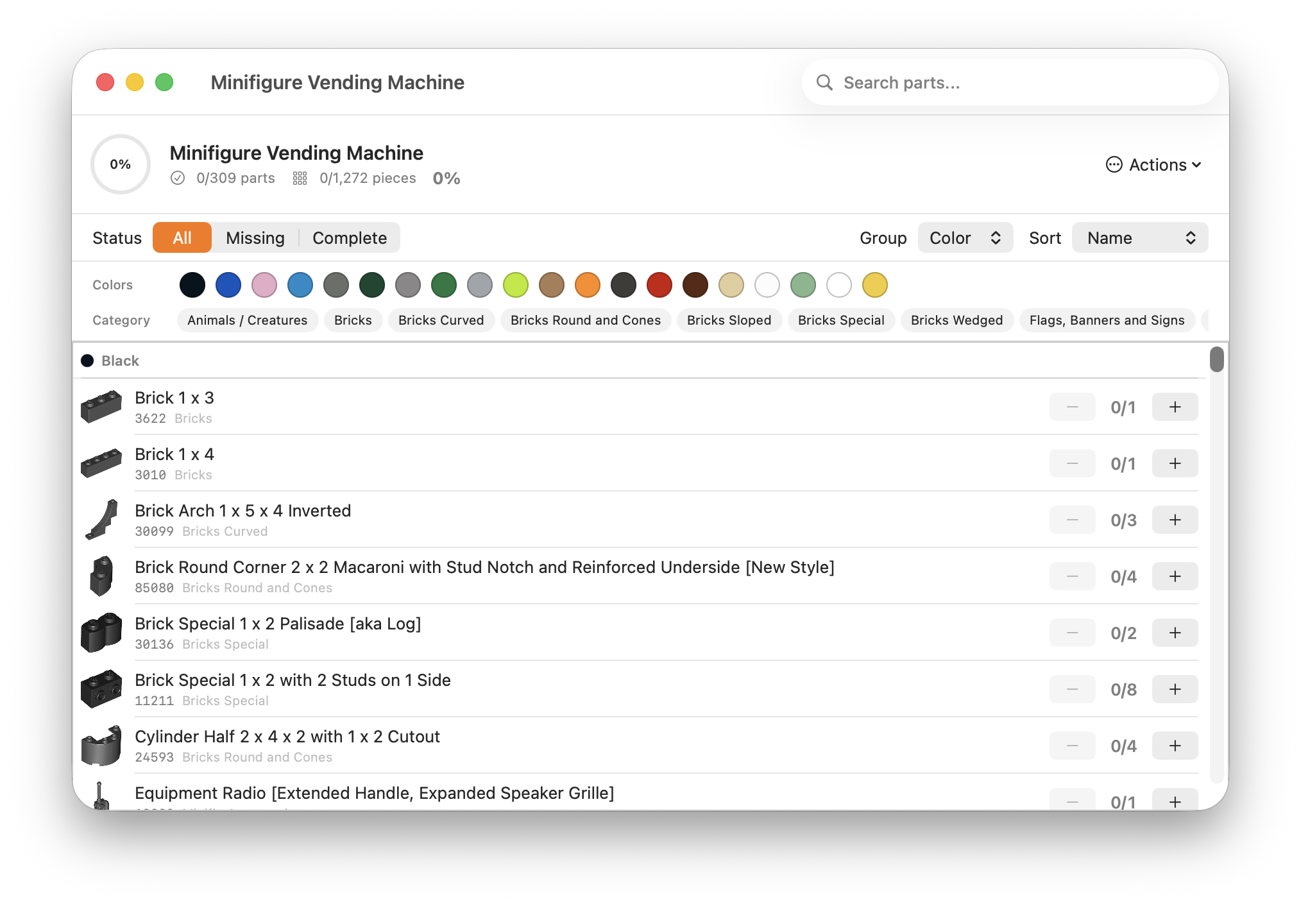Screen dimensions: 1301x906
Task: Click the plus button for Brick 1 x 3
Action: 1175,407
